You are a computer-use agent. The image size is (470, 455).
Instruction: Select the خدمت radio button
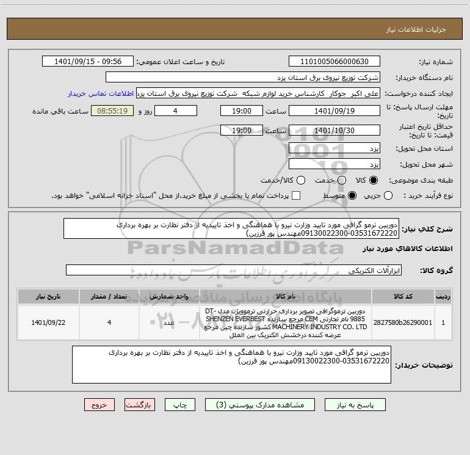tap(342, 180)
